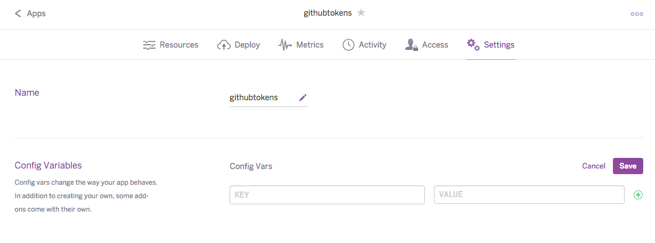
Task: Click the Activity clock icon
Action: coord(349,45)
